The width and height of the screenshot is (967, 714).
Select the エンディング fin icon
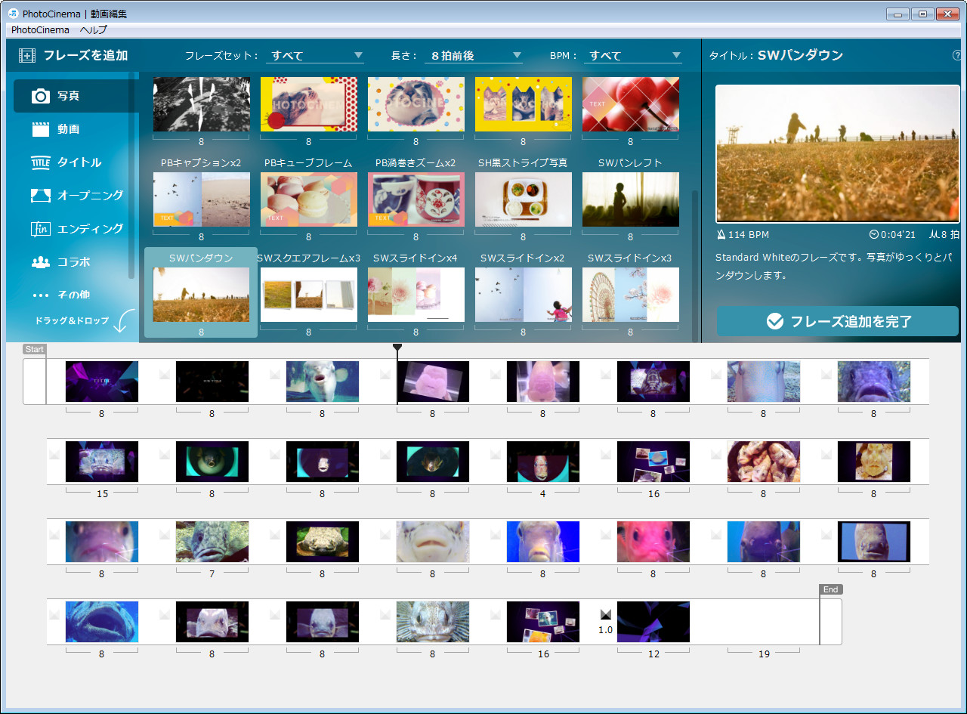(x=41, y=228)
